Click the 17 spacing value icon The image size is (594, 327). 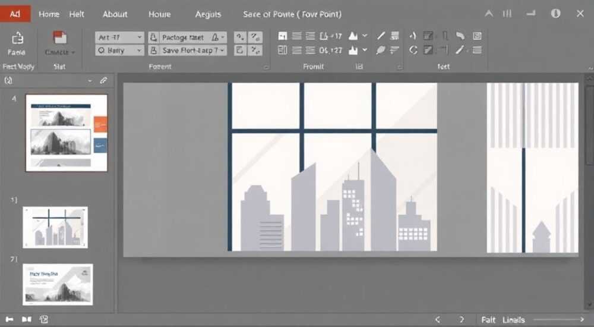[331, 36]
